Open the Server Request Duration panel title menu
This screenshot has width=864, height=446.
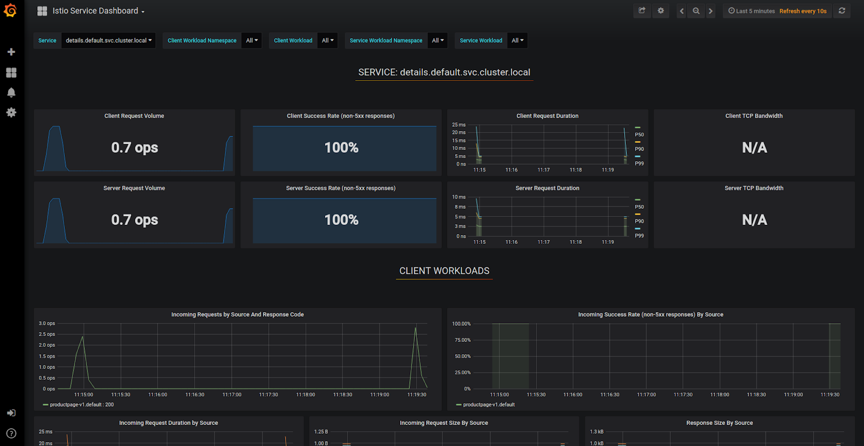tap(548, 188)
